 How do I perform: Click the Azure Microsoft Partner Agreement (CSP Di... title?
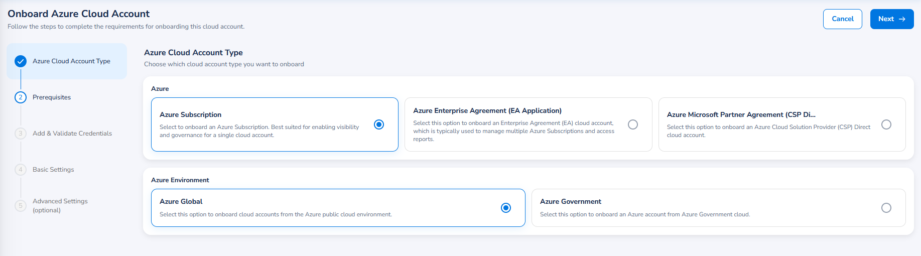(x=741, y=115)
